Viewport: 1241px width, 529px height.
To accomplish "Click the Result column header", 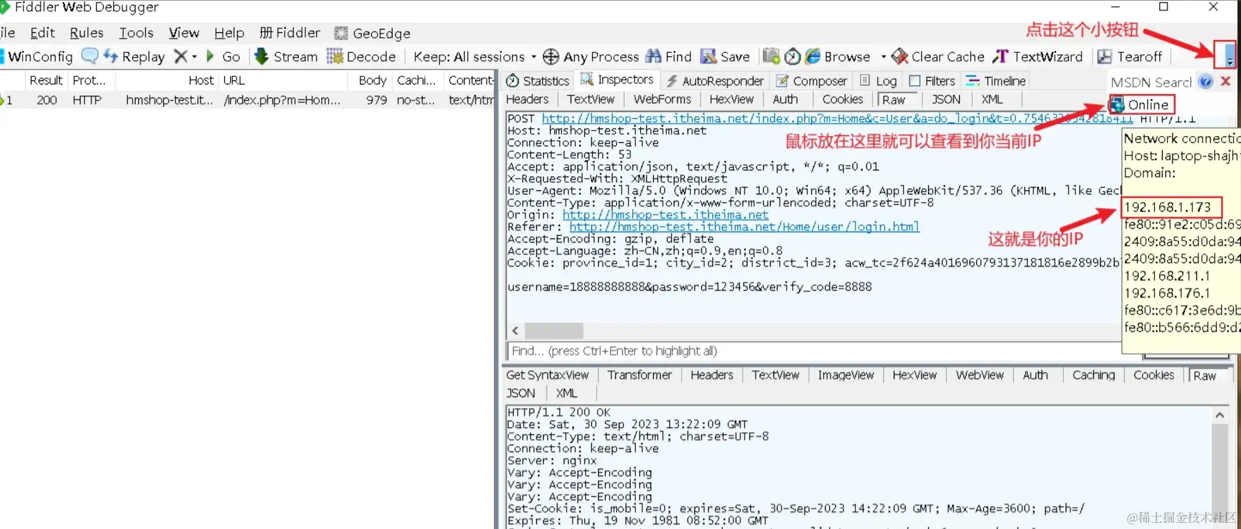I will [x=45, y=80].
